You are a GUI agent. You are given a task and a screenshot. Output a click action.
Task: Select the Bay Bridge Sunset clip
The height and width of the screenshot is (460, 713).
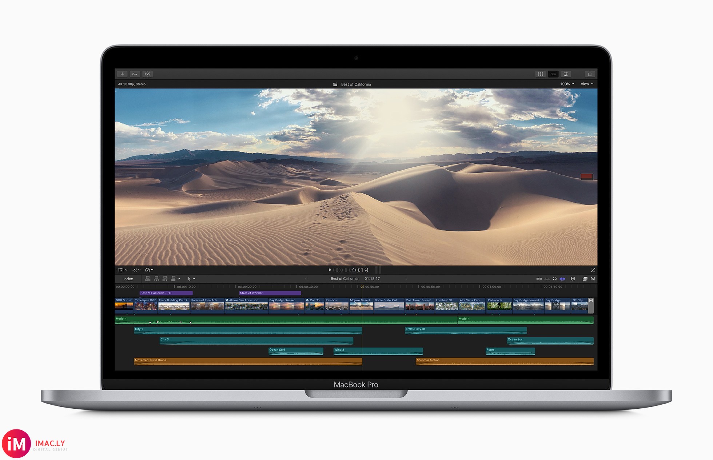tap(286, 306)
